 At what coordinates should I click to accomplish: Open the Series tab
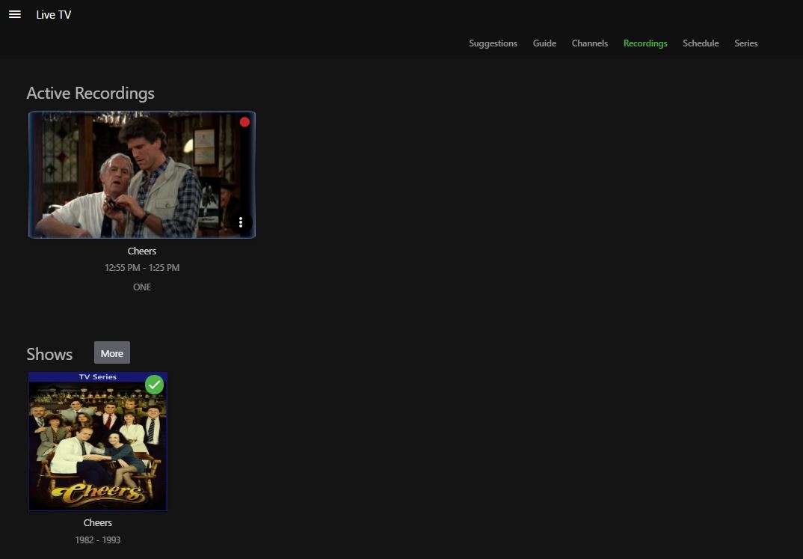pyautogui.click(x=746, y=43)
